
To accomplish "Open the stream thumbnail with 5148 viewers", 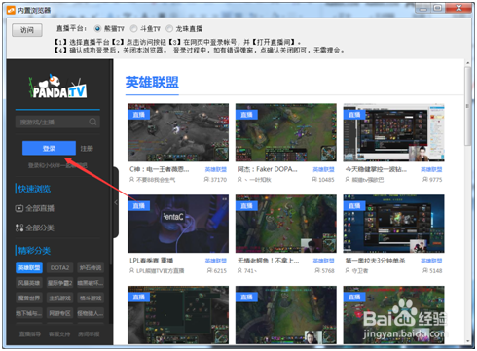I will 393,224.
